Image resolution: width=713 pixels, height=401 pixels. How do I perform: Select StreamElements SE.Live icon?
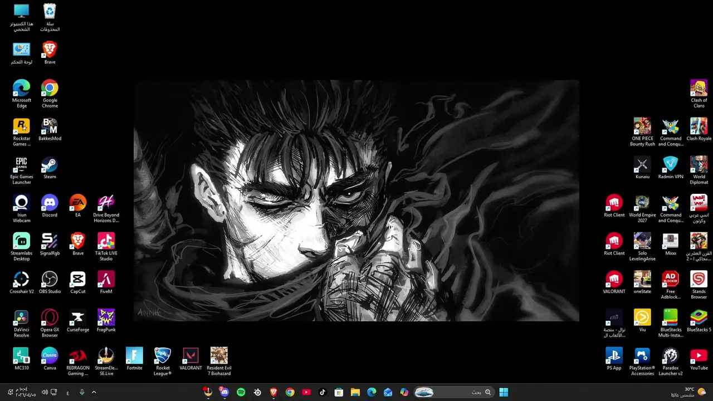106,361
